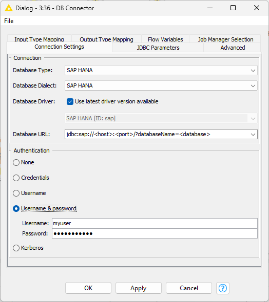269x302 pixels.
Task: Close the dialog with the X icon
Action: coord(257,8)
